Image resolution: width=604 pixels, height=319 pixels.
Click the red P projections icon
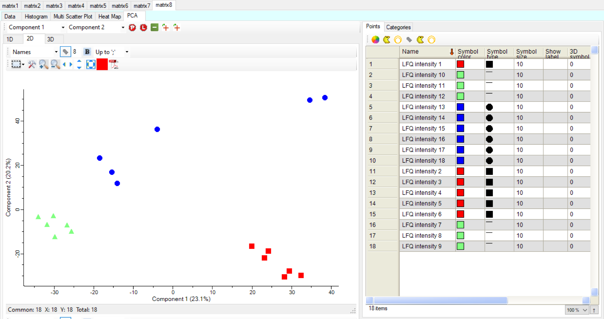(x=132, y=28)
